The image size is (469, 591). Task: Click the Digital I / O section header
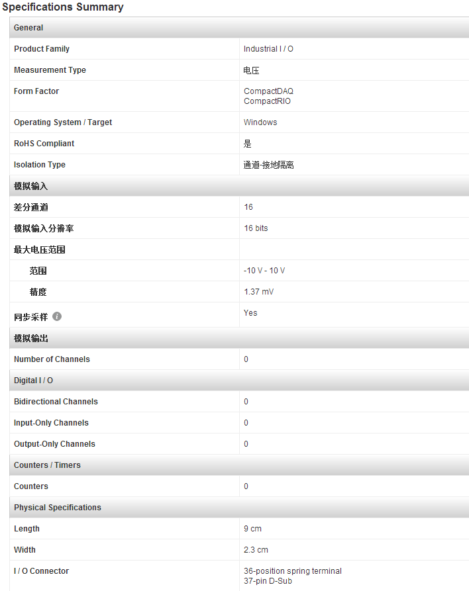coord(239,381)
